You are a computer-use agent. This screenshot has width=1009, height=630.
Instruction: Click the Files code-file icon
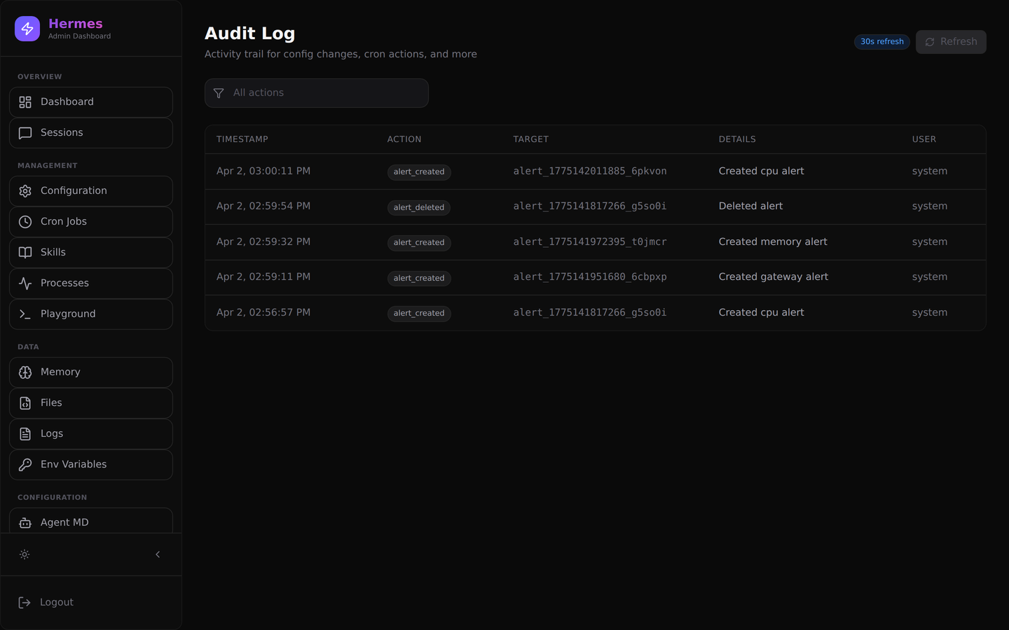pyautogui.click(x=25, y=403)
